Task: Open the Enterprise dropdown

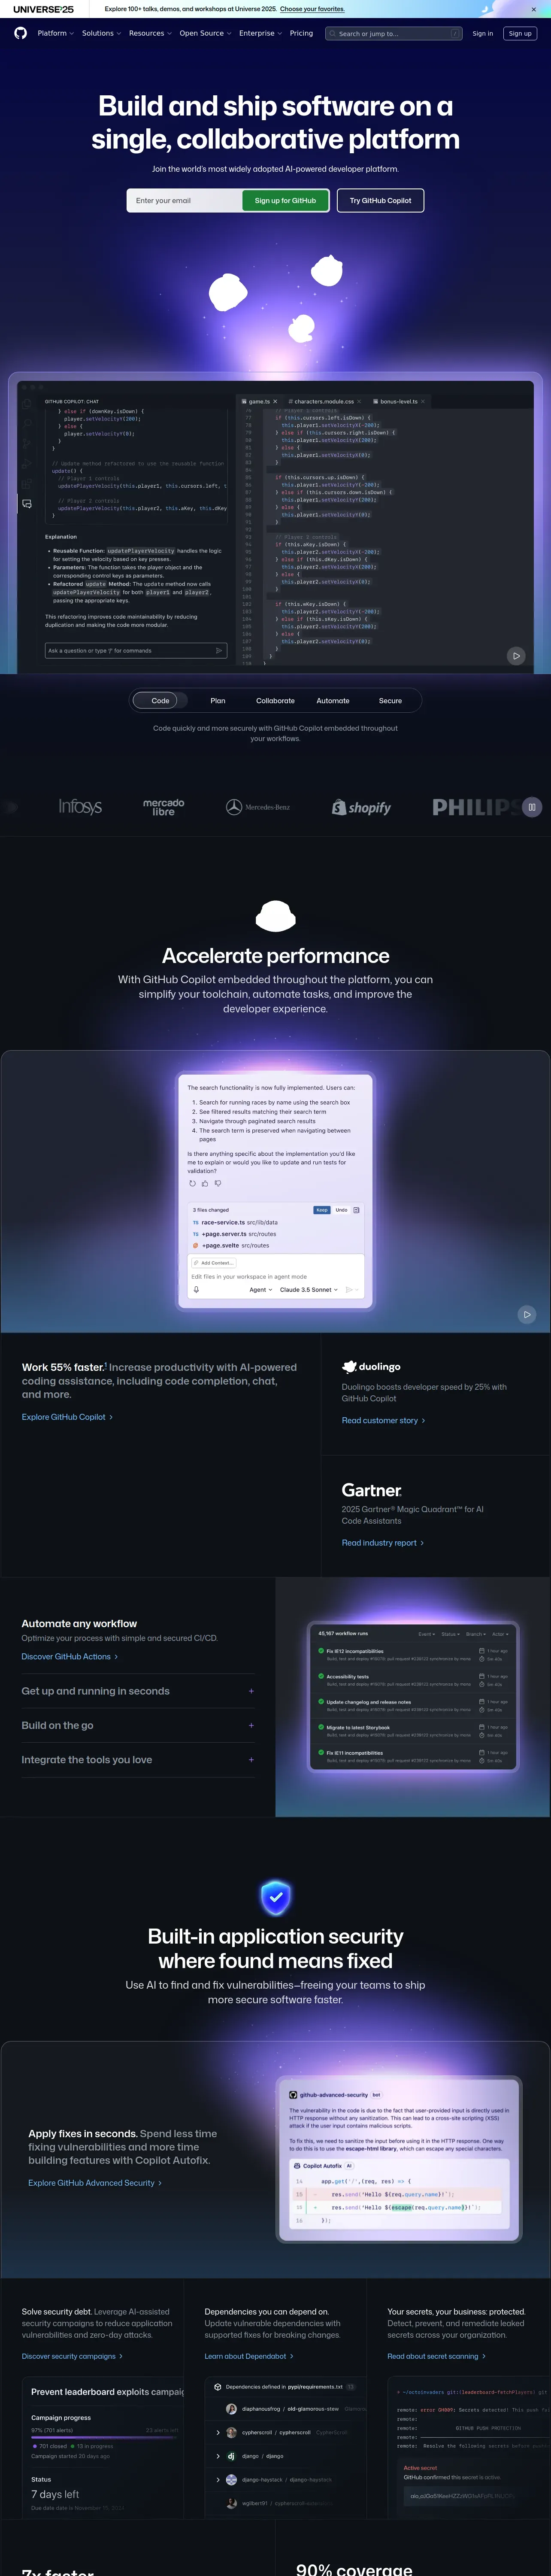Action: [x=260, y=33]
